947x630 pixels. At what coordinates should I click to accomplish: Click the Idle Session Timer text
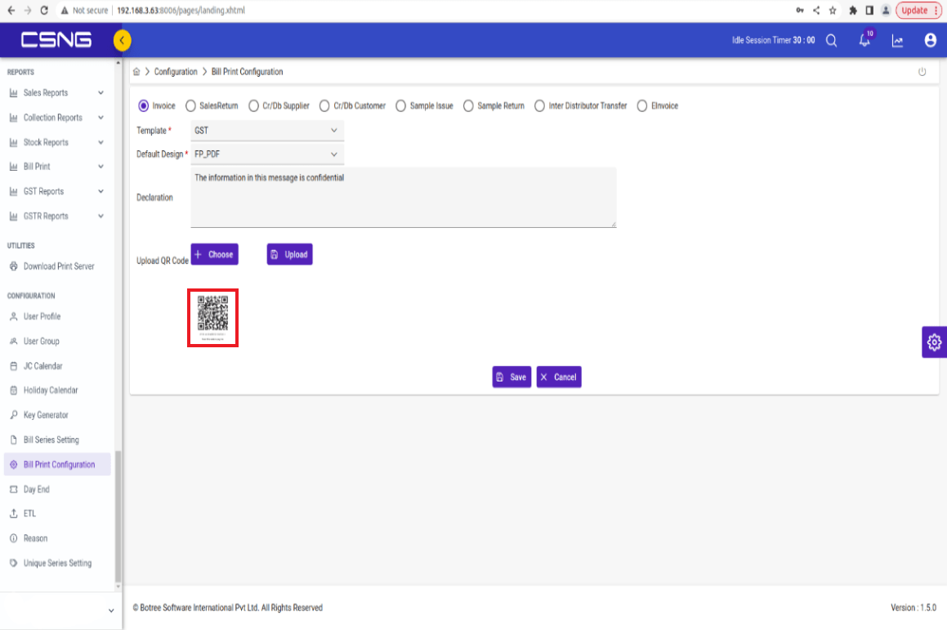coord(773,41)
